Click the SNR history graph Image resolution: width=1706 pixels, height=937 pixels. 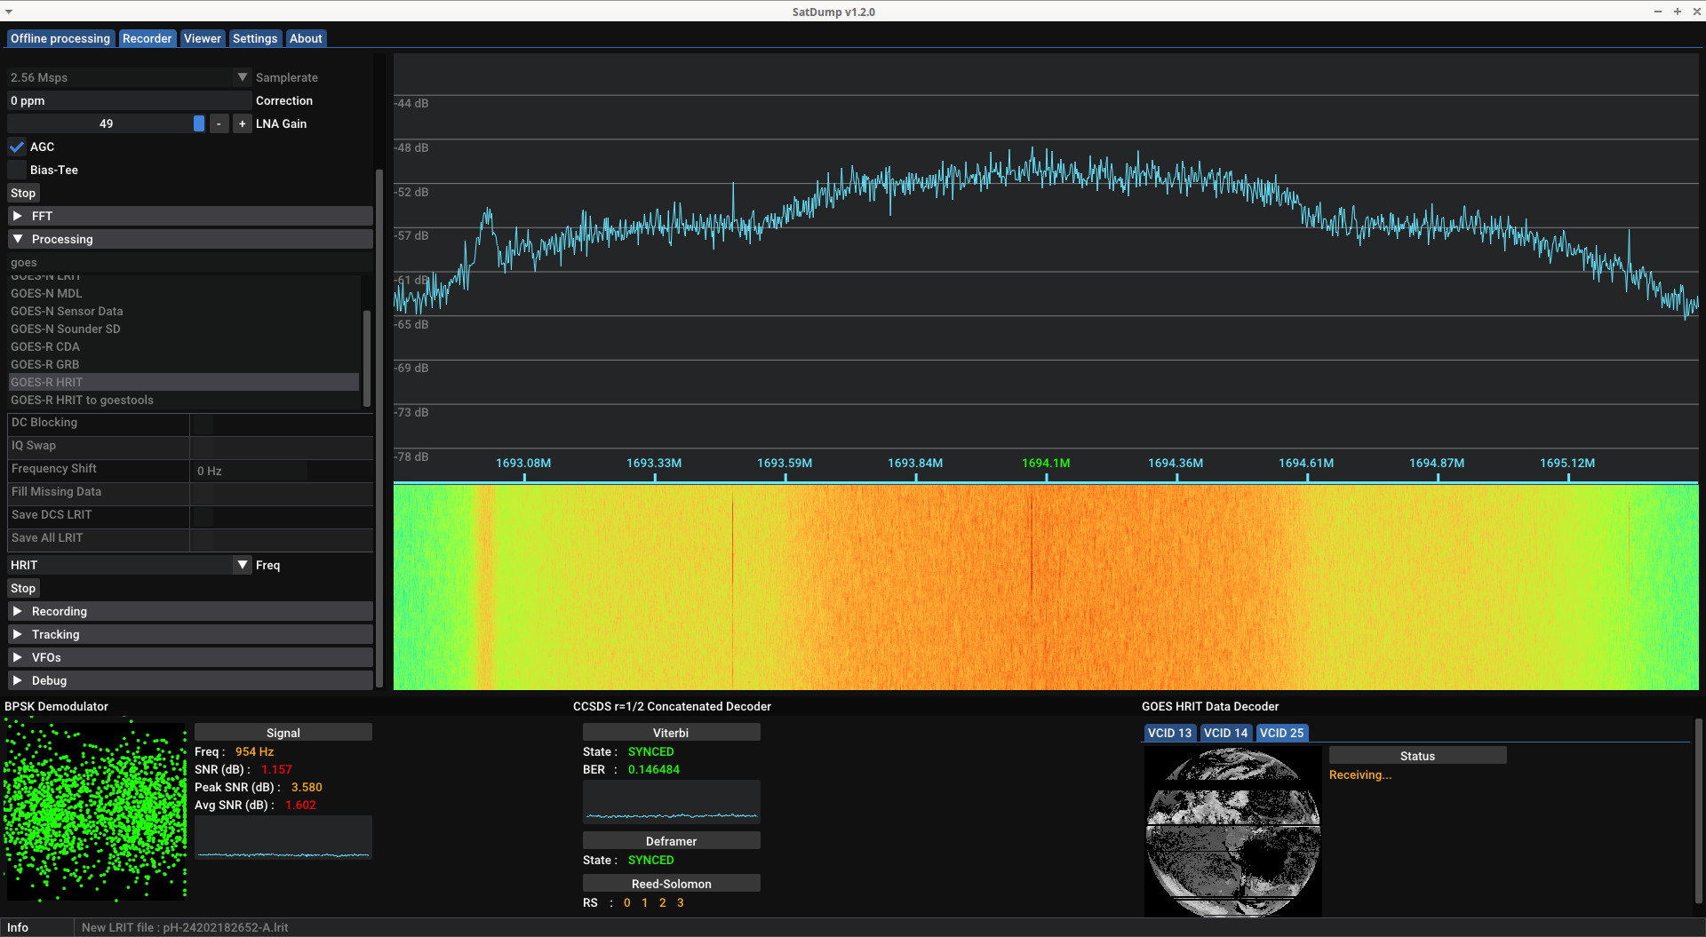[283, 838]
